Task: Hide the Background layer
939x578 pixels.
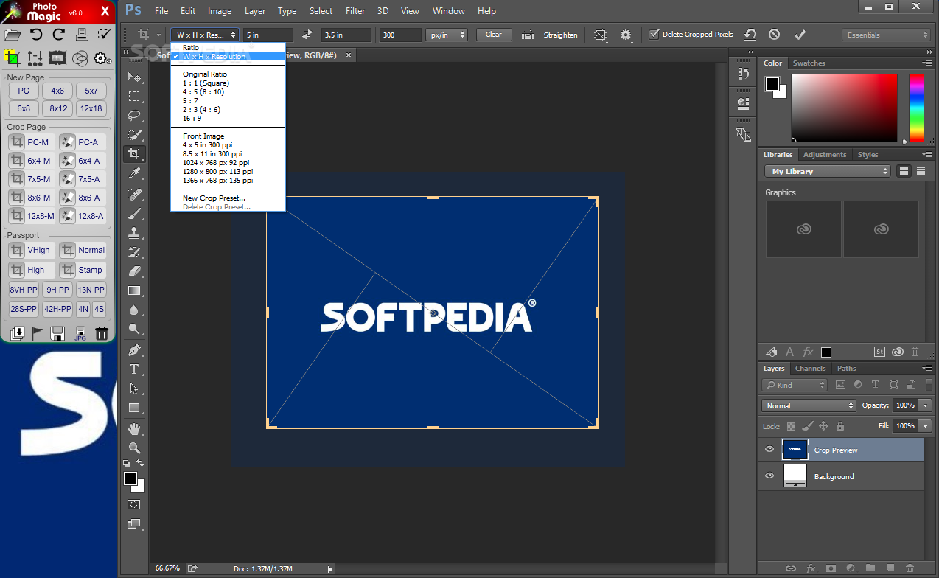Action: (x=769, y=476)
